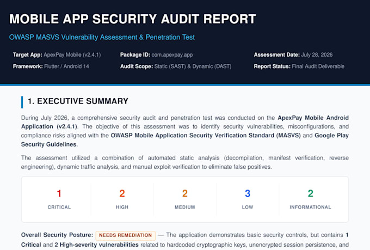
Task: Click bold 'ApexPay Mobile Android' in paragraph
Action: click(313, 118)
